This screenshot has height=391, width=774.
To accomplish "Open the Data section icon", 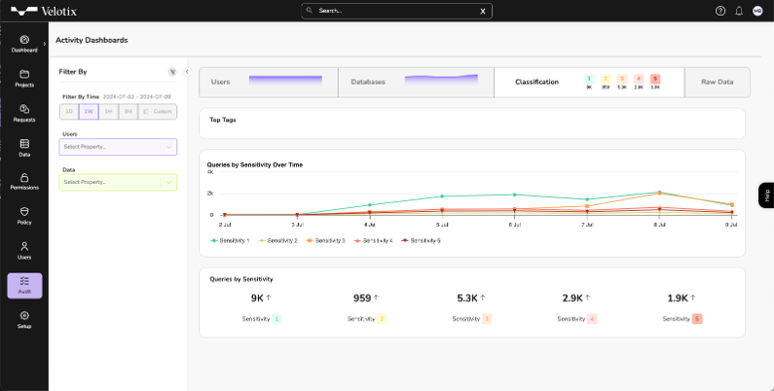I will [24, 144].
